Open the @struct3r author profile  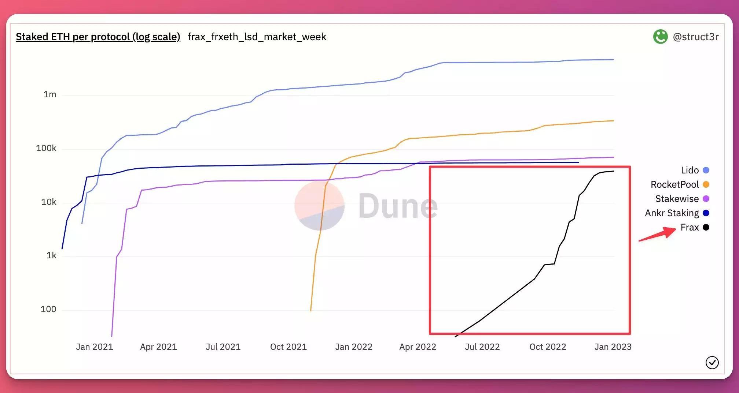[695, 37]
